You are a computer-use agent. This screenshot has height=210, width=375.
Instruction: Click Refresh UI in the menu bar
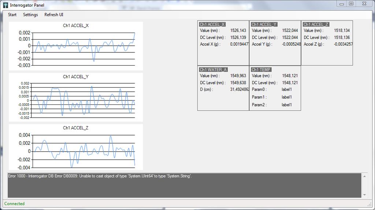point(54,15)
